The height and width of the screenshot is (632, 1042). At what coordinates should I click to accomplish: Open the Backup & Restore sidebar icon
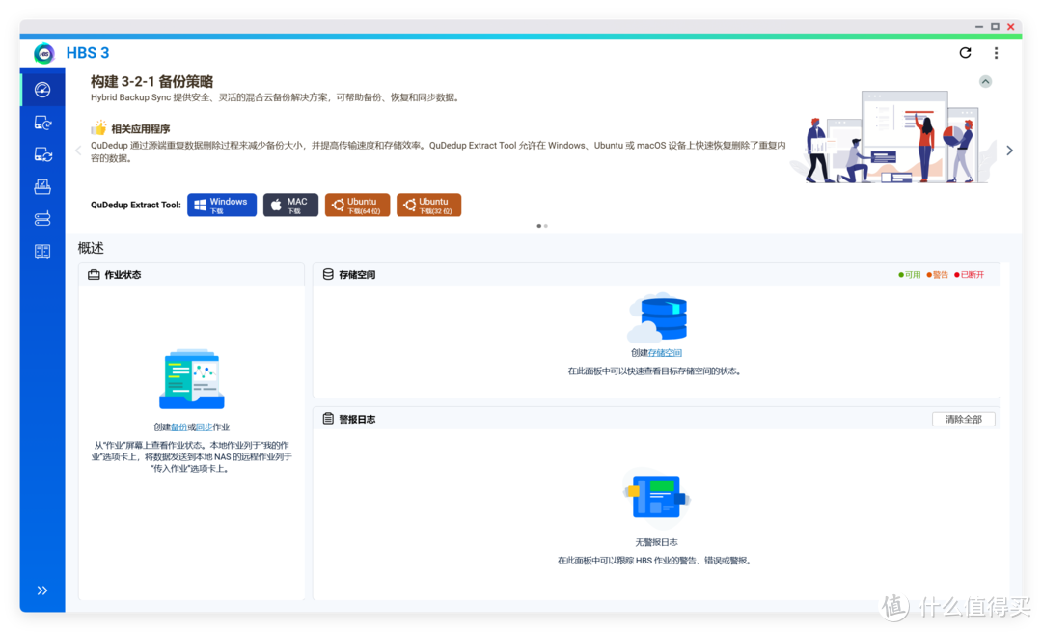(x=42, y=123)
